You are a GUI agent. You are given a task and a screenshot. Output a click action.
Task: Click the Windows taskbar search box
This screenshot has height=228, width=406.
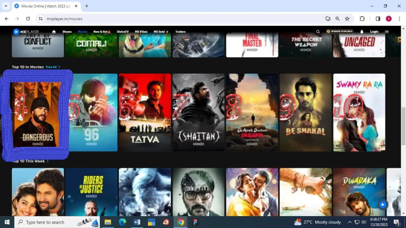click(x=57, y=222)
